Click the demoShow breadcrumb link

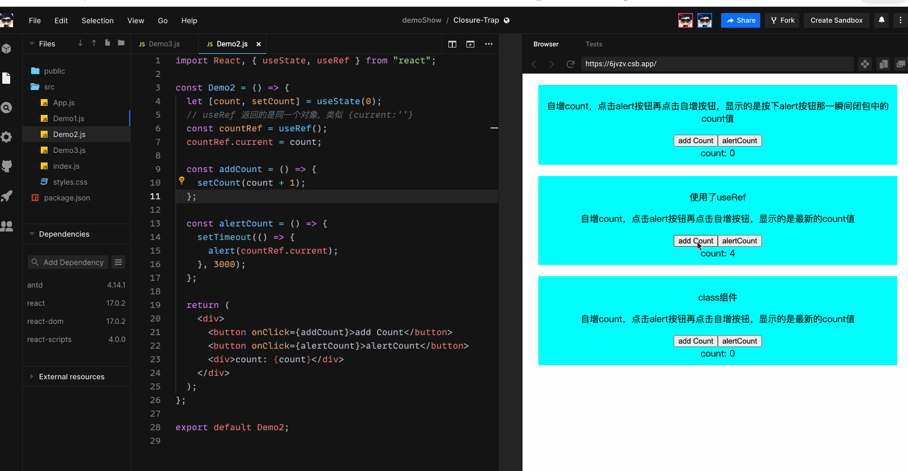tap(422, 20)
